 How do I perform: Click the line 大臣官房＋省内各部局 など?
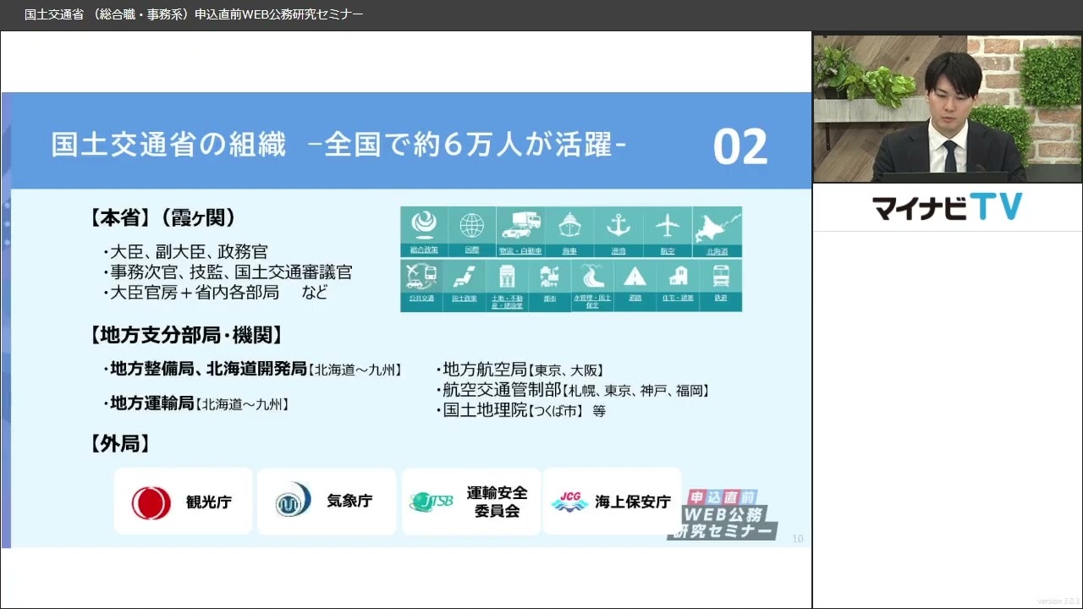(x=215, y=294)
